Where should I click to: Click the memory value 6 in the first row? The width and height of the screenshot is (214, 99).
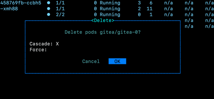pos(151,3)
